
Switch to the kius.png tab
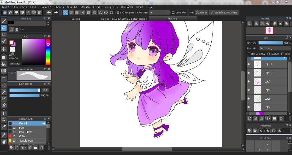[173, 19]
